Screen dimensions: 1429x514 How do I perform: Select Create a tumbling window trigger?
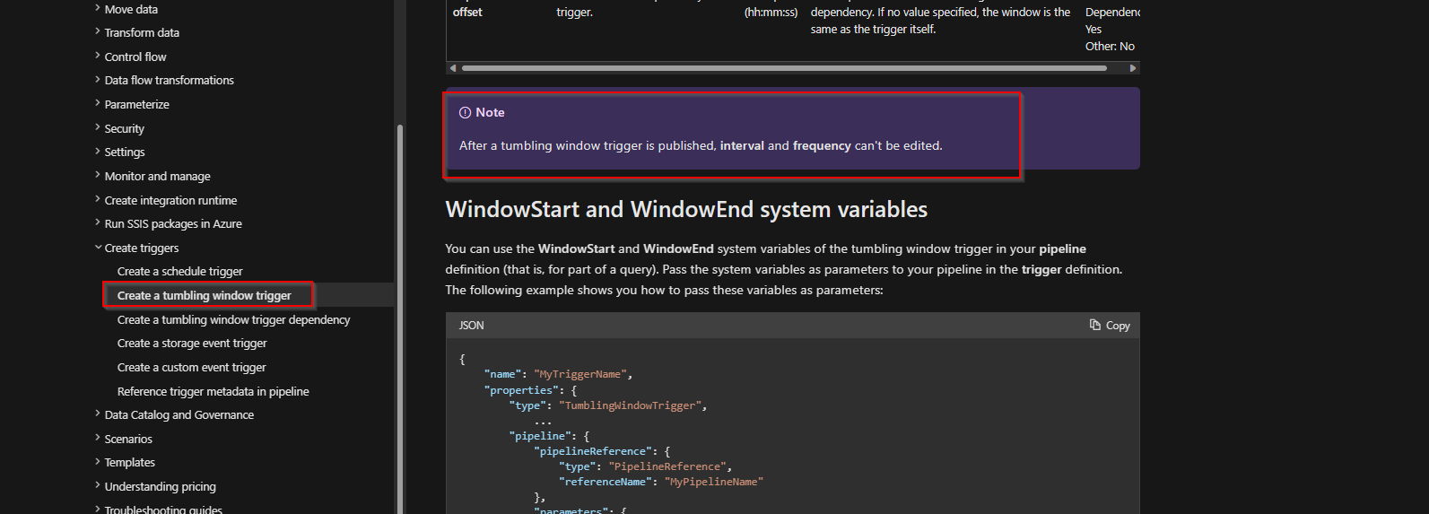coord(204,295)
